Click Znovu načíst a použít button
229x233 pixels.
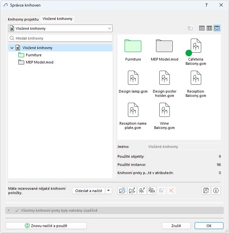[46, 226]
